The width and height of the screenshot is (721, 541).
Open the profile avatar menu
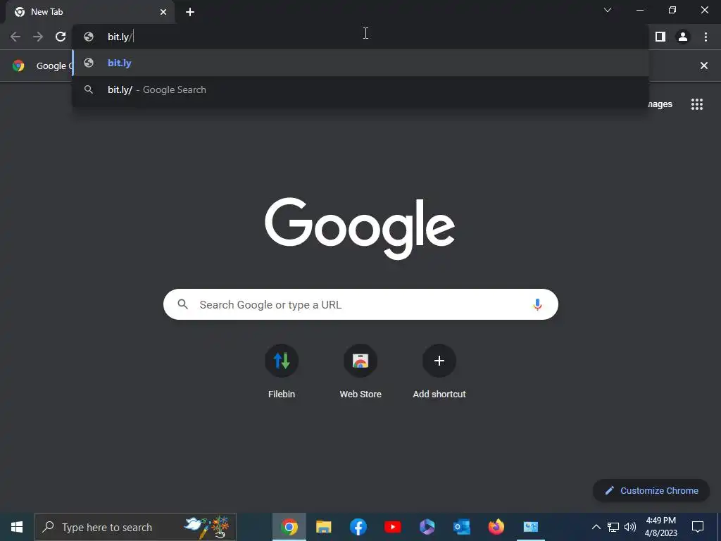click(683, 37)
